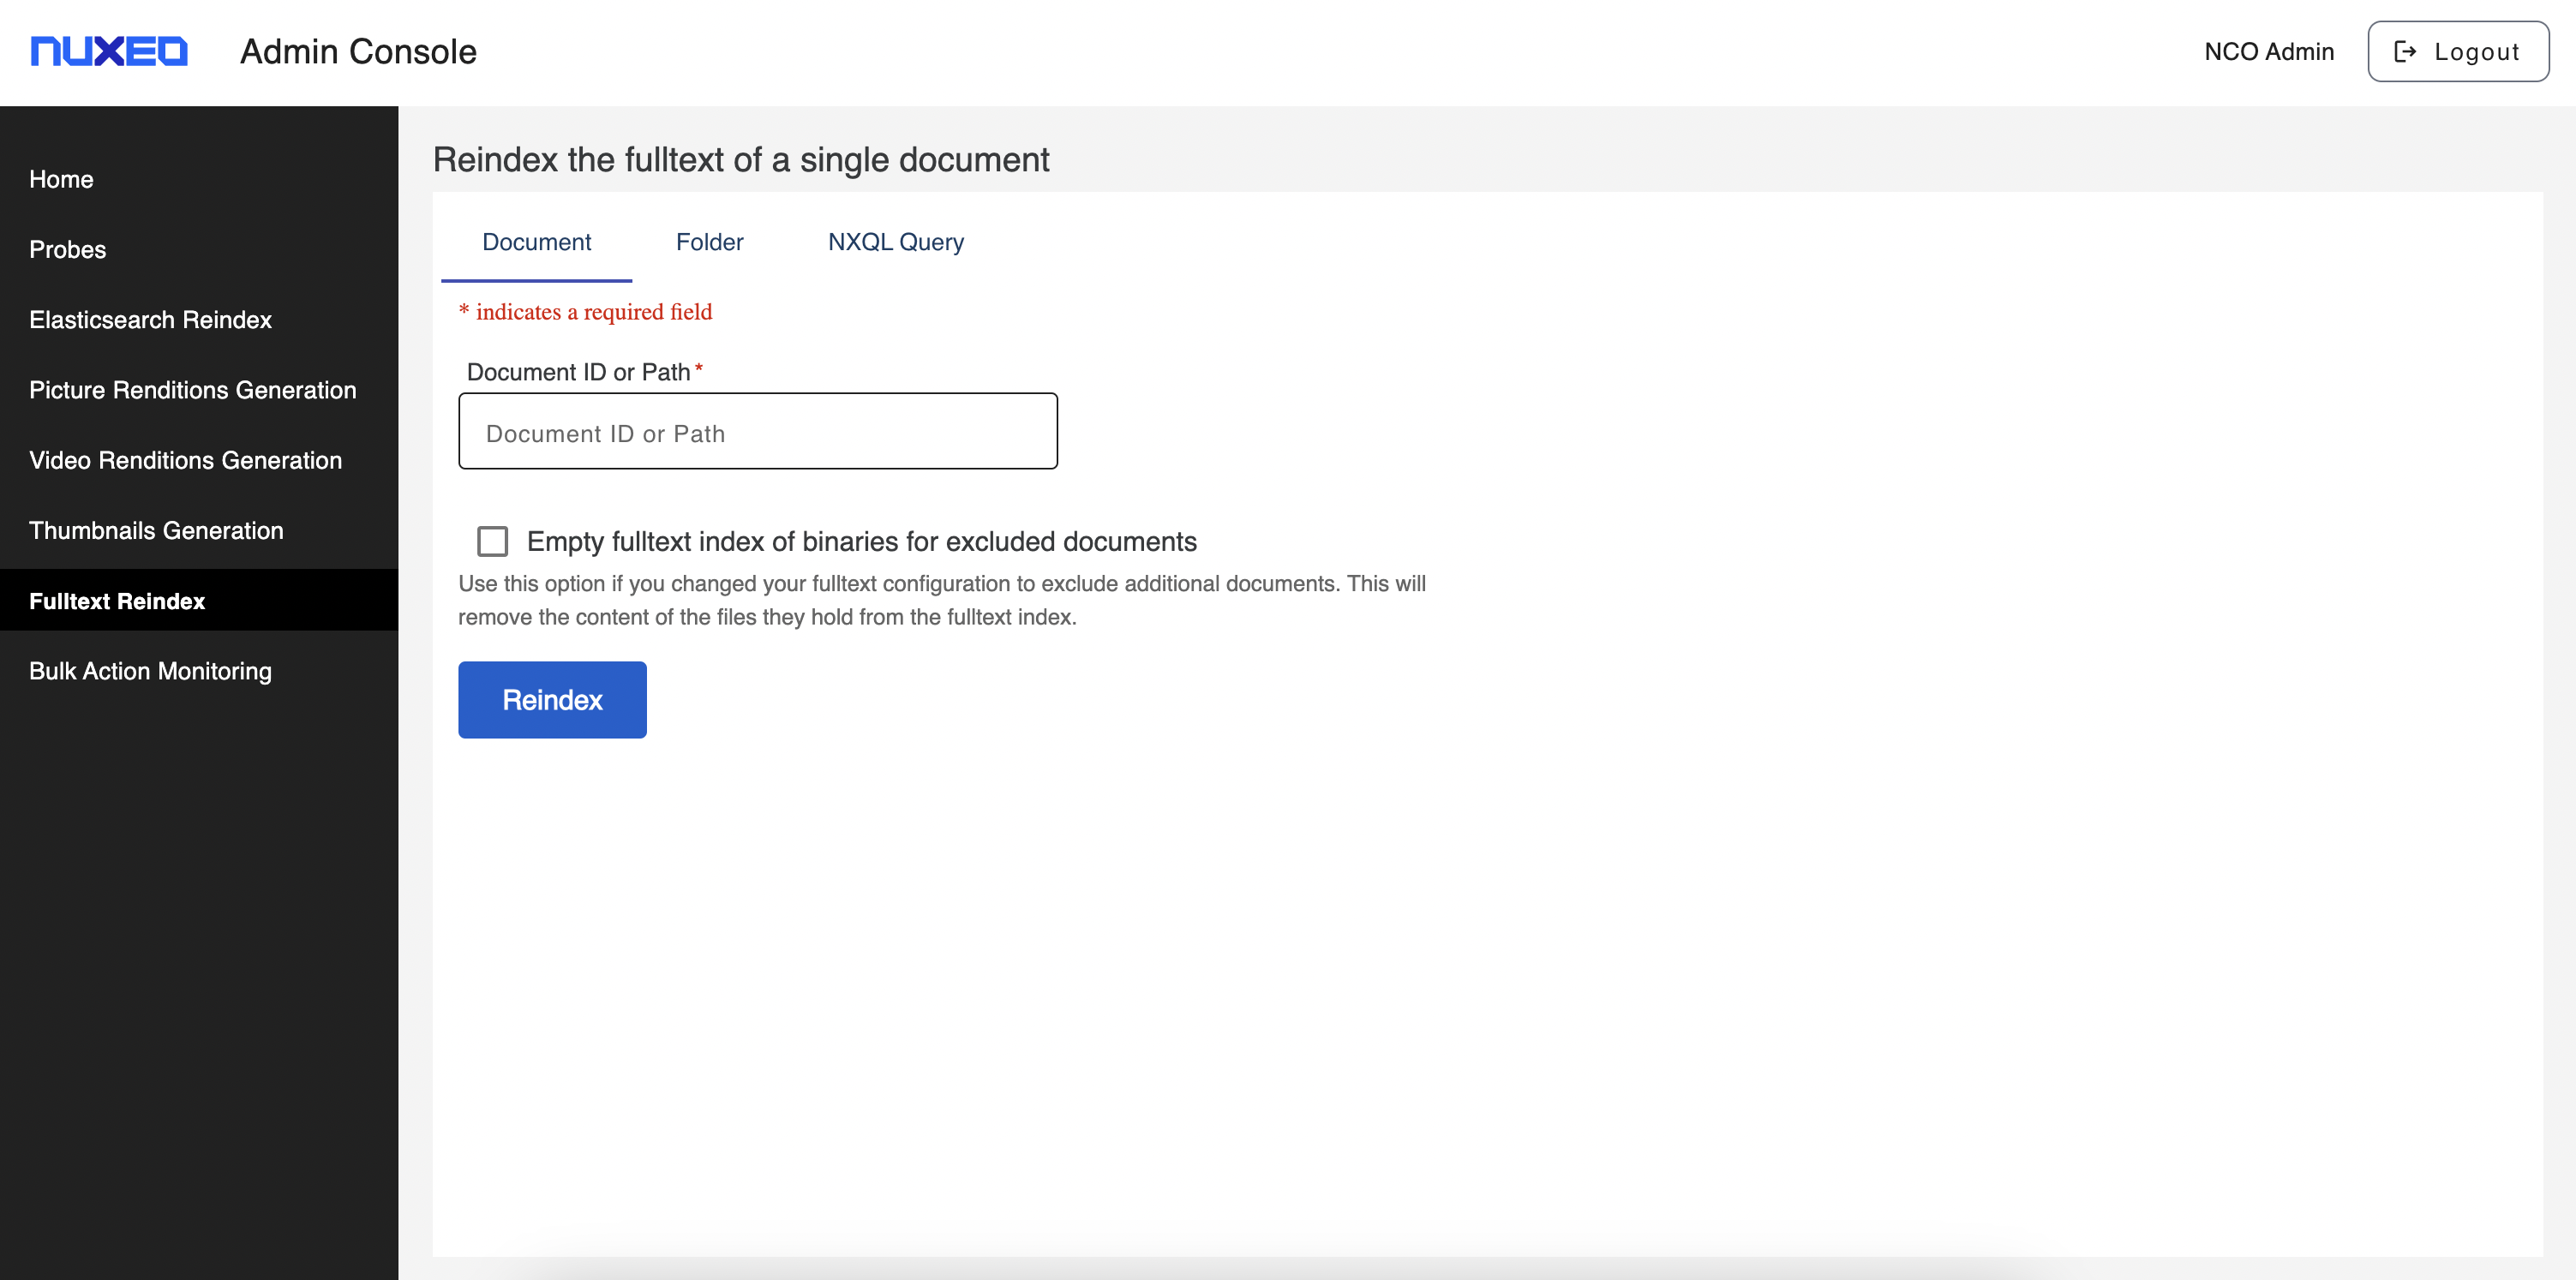This screenshot has width=2576, height=1280.
Task: Switch to the Folder tab
Action: point(709,242)
